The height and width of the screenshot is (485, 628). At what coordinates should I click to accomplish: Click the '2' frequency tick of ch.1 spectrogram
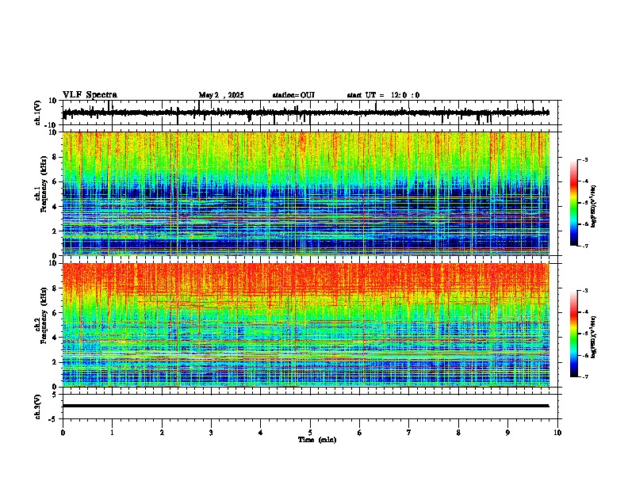55,231
